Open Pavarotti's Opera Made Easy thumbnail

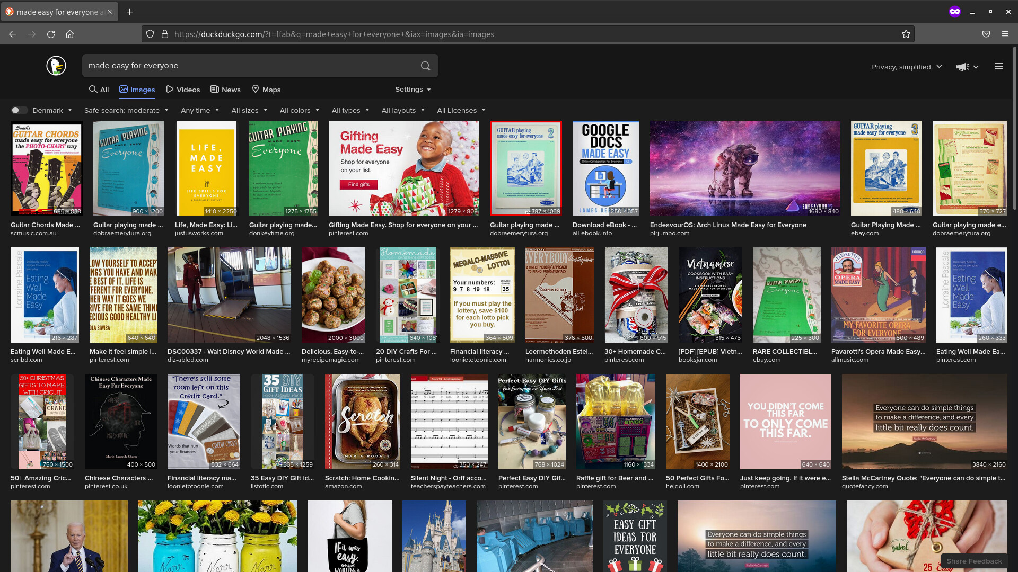click(x=879, y=295)
